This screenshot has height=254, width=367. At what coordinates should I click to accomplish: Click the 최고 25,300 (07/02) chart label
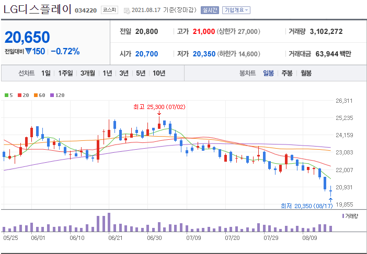159,107
